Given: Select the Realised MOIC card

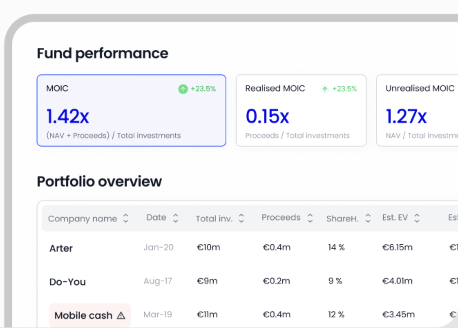Looking at the screenshot, I should click(301, 110).
